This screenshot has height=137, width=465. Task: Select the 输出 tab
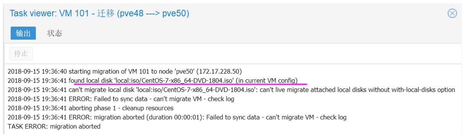coord(23,33)
